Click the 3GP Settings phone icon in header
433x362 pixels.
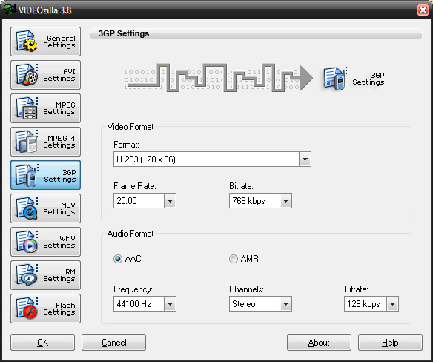[334, 79]
